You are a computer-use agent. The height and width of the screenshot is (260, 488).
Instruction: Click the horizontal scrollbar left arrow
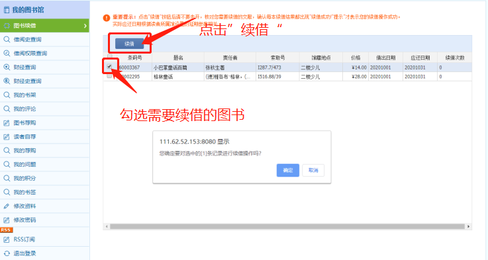[107, 226]
